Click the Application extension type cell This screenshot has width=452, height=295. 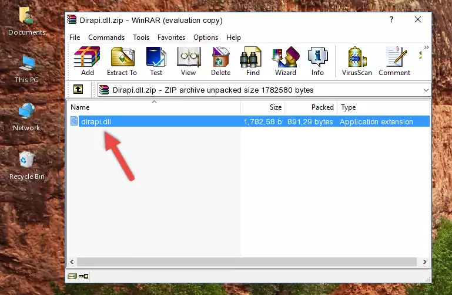click(x=376, y=121)
